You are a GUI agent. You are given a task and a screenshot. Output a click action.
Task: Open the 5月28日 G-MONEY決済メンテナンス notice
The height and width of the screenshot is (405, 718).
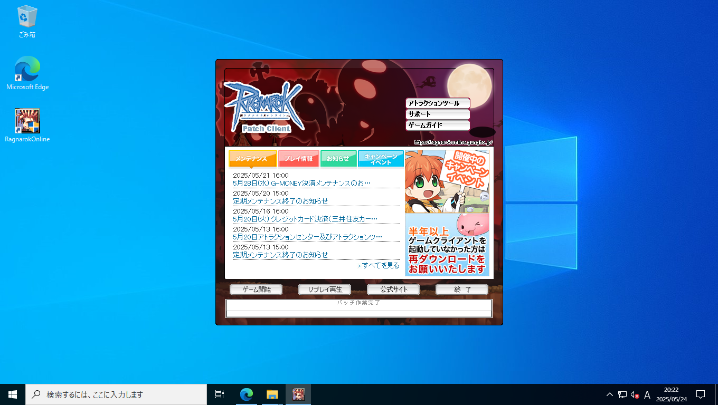tap(301, 184)
